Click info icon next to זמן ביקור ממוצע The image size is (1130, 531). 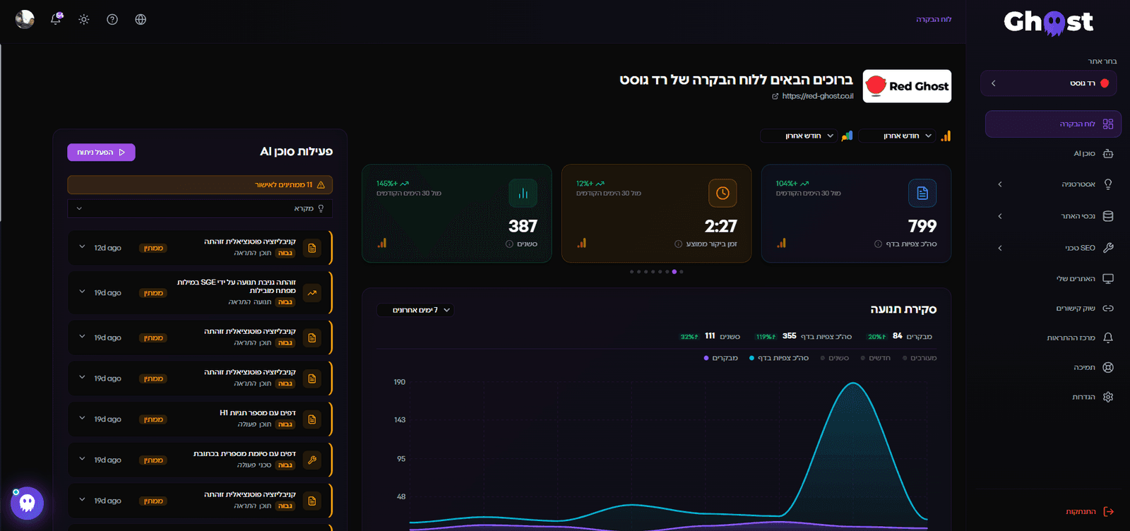click(679, 244)
